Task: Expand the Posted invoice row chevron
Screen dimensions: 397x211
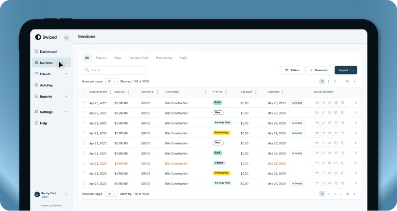Action: pyautogui.click(x=356, y=163)
